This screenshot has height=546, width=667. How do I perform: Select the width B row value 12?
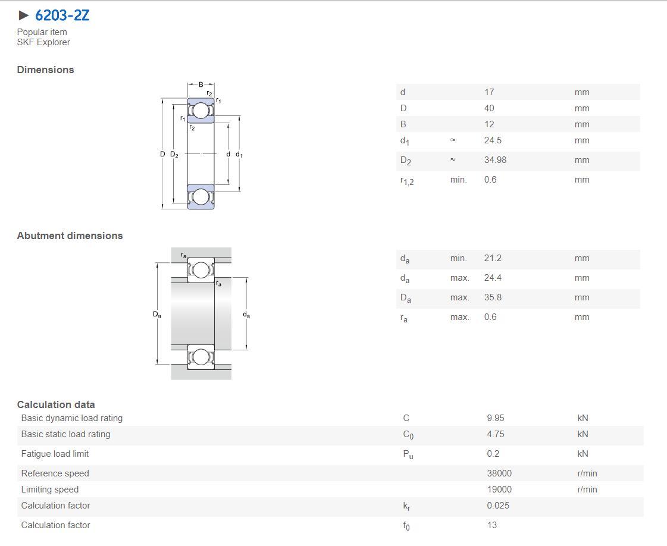[x=489, y=124]
